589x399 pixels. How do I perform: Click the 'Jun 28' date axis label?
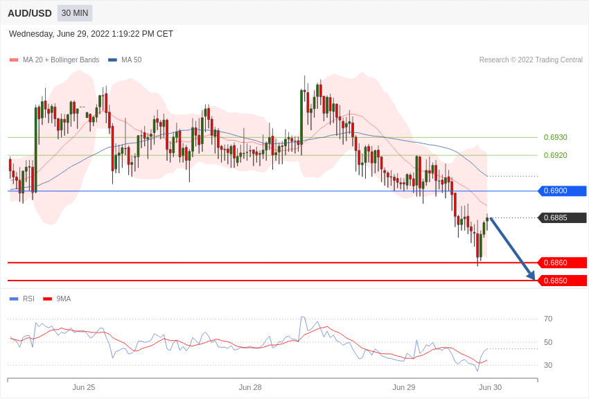tap(250, 387)
